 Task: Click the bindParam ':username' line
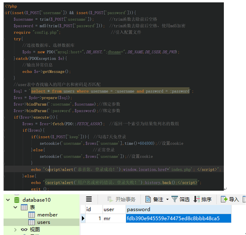pyautogui.click(x=56, y=104)
